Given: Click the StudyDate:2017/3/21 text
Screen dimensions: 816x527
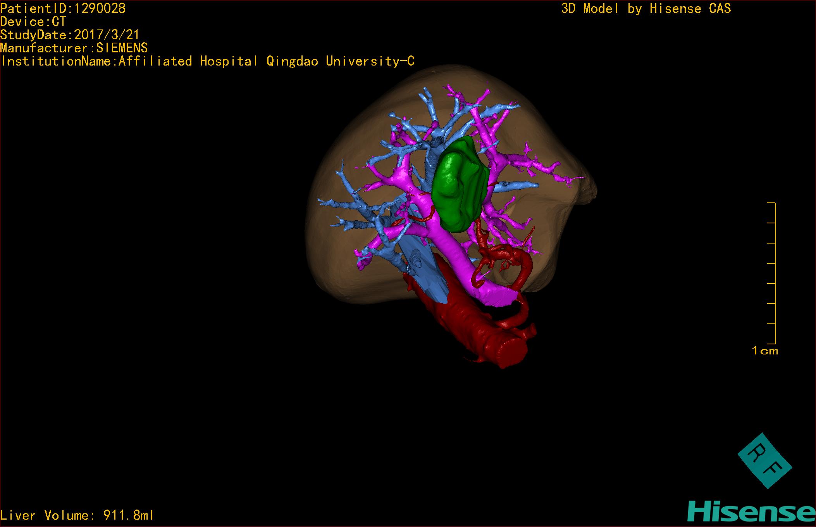Looking at the screenshot, I should pyautogui.click(x=70, y=35).
